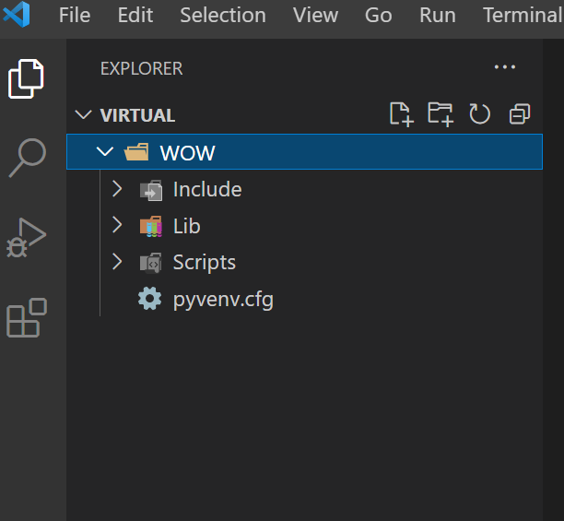Viewport: 564px width, 521px height.
Task: Expand the Scripts folder chevron
Action: coord(117,262)
